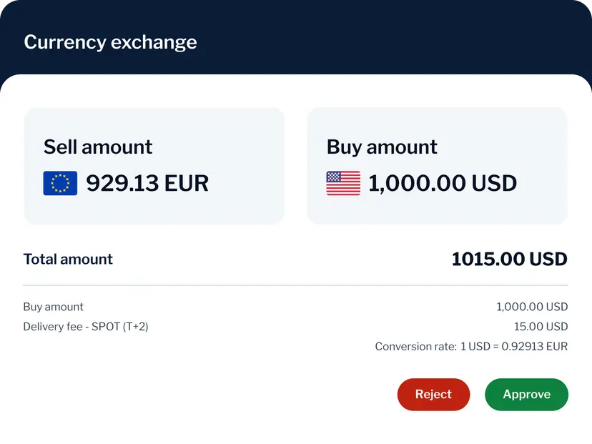
Task: Click the Total amount label
Action: pyautogui.click(x=68, y=259)
